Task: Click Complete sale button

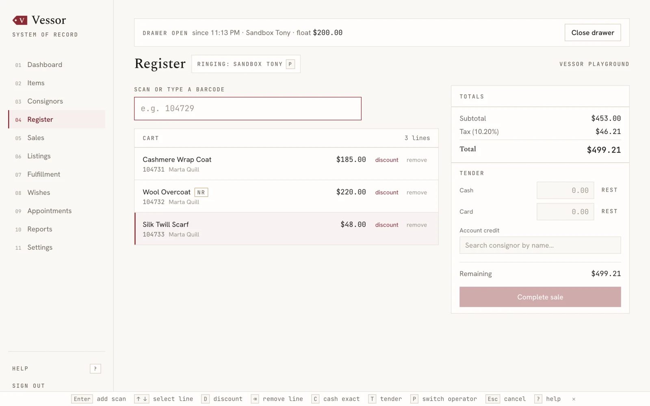Action: (540, 297)
